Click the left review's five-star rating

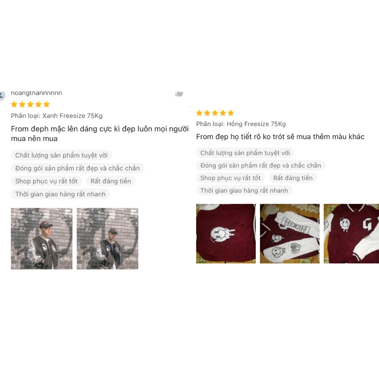30,104
